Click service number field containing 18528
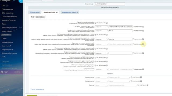 tap(121, 31)
